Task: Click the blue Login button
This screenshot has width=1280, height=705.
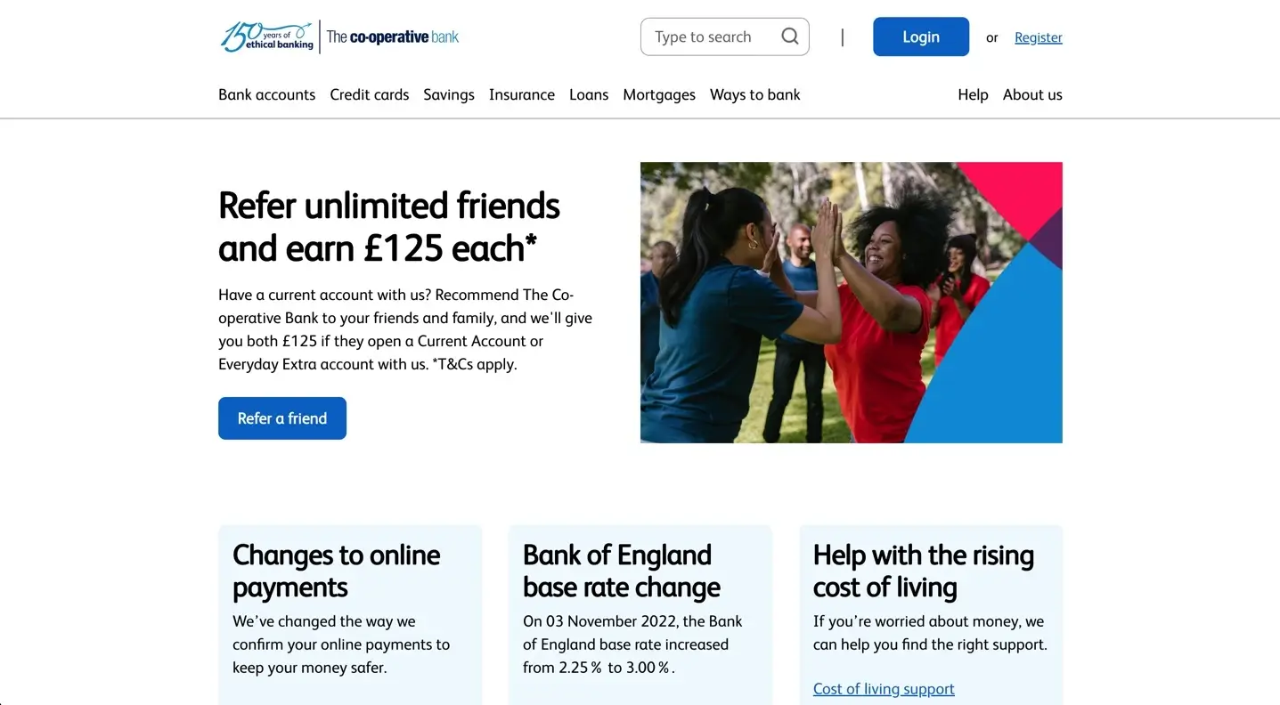Action: pyautogui.click(x=920, y=36)
